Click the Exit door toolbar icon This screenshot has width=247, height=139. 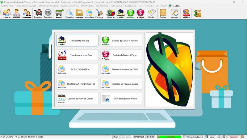(197, 14)
